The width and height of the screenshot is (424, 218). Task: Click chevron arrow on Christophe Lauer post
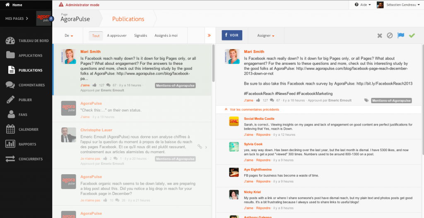point(206,147)
